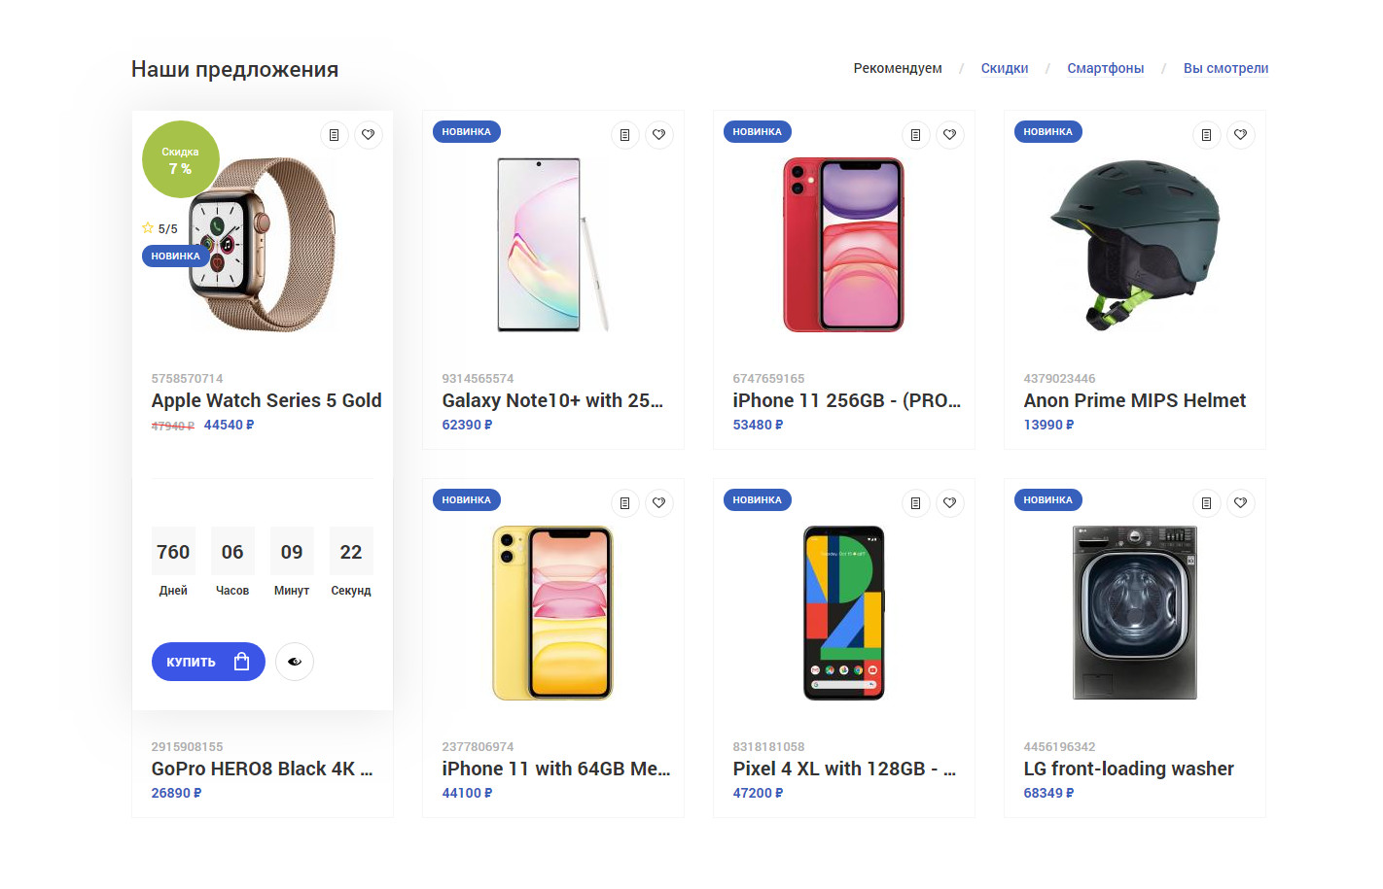
Task: Click compare icon on yellow iPhone 11 card
Action: pos(624,503)
